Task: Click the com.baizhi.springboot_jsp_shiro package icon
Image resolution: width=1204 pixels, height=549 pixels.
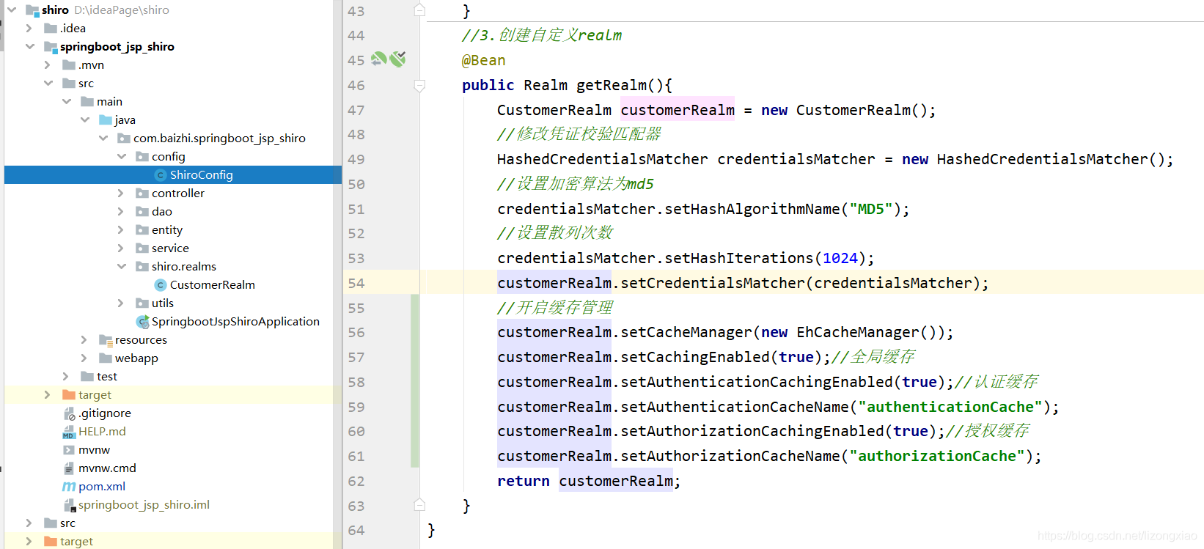Action: point(124,139)
